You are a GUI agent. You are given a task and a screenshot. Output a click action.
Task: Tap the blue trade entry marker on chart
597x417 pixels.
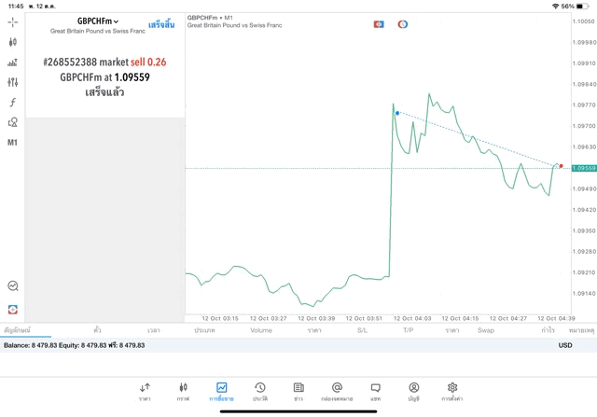coord(397,113)
